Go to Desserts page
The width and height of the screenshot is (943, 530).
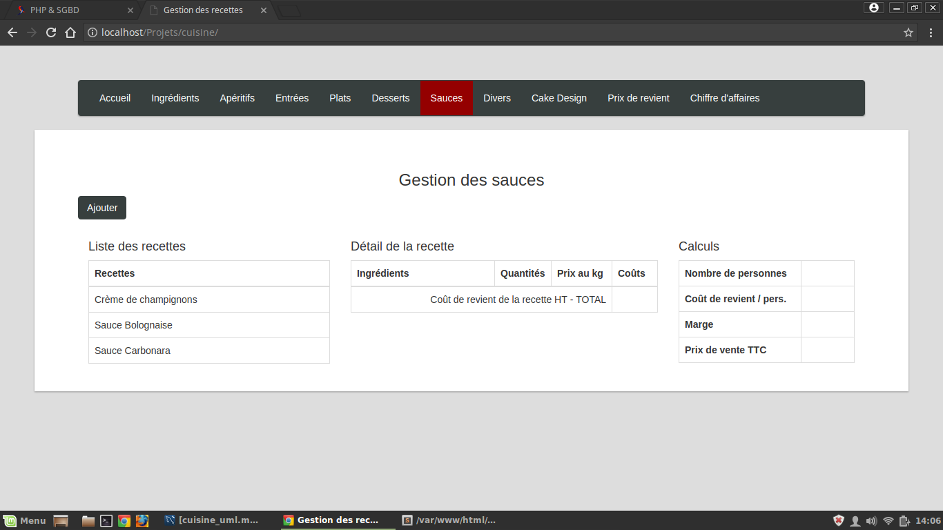[x=391, y=98]
